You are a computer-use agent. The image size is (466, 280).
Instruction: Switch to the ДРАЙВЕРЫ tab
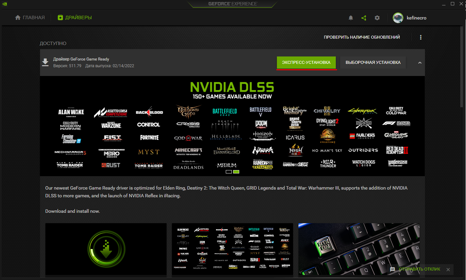[x=75, y=17]
